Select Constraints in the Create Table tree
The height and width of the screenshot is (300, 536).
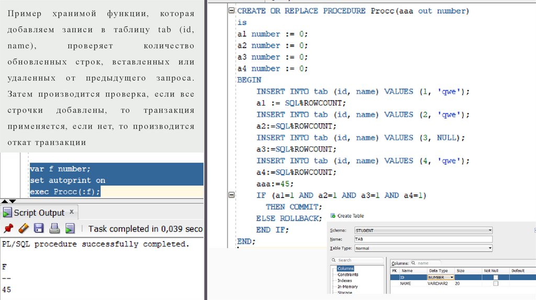click(x=348, y=274)
